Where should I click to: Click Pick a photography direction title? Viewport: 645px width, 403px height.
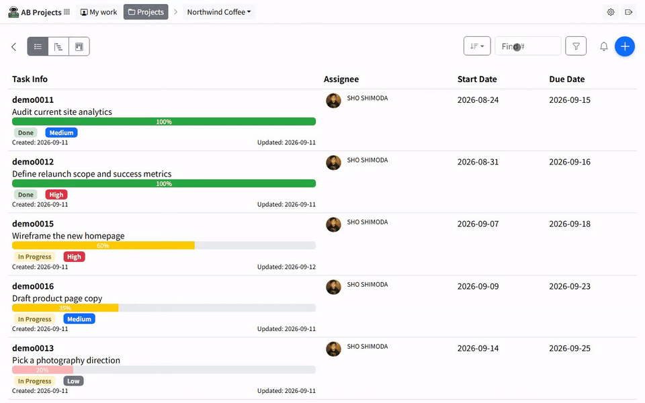point(67,360)
